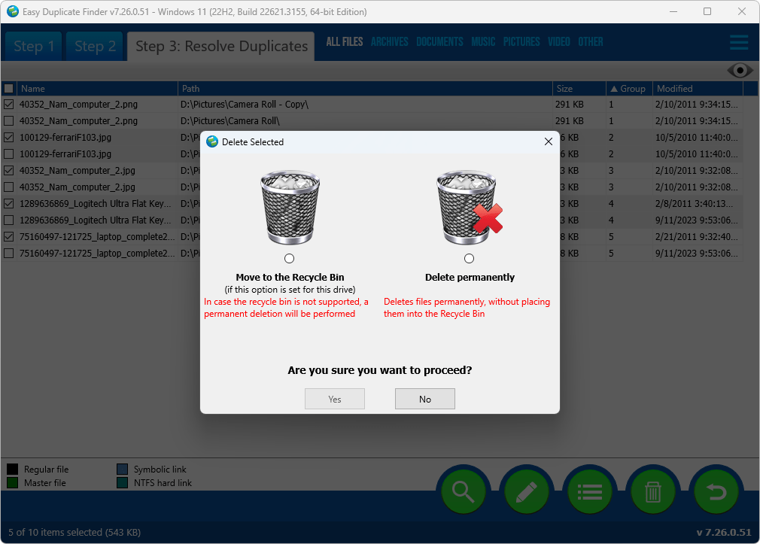Image resolution: width=760 pixels, height=544 pixels.
Task: Click the eye preview icon above Modified column
Action: (740, 70)
